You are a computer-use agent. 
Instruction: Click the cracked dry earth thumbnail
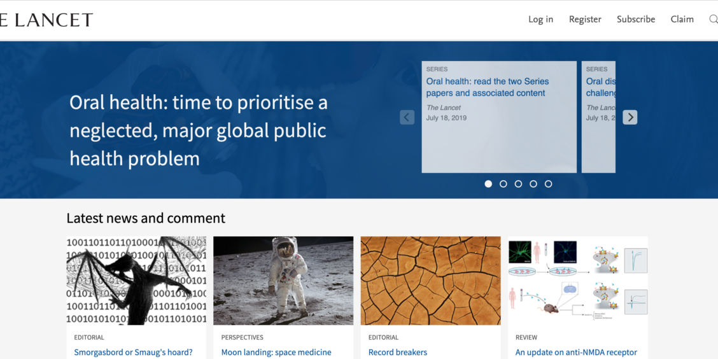tap(430, 281)
